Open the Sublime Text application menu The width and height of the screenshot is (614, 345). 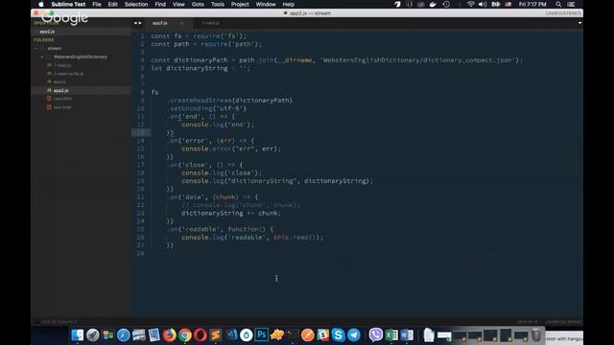pos(68,4)
